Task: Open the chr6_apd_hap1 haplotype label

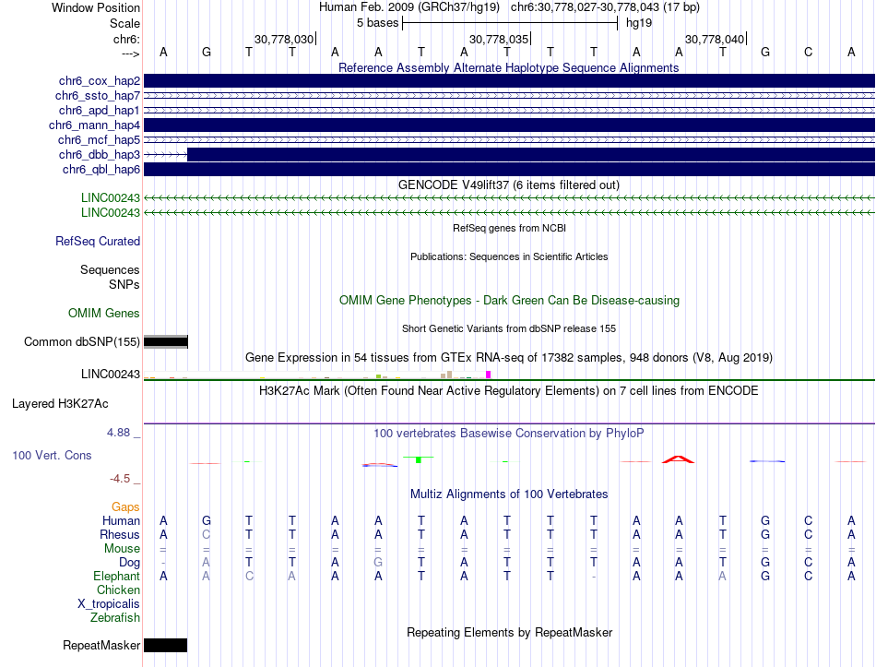Action: (x=100, y=110)
